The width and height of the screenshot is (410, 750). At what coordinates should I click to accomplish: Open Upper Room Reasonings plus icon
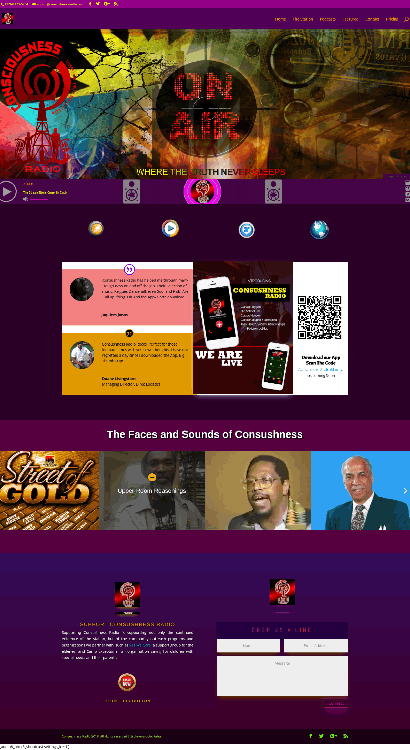[152, 477]
